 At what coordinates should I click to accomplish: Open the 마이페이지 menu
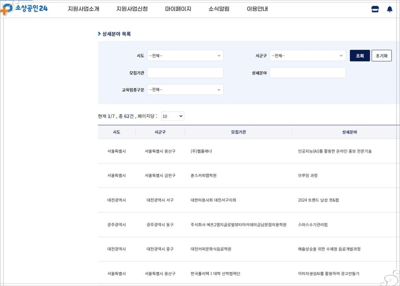[178, 9]
